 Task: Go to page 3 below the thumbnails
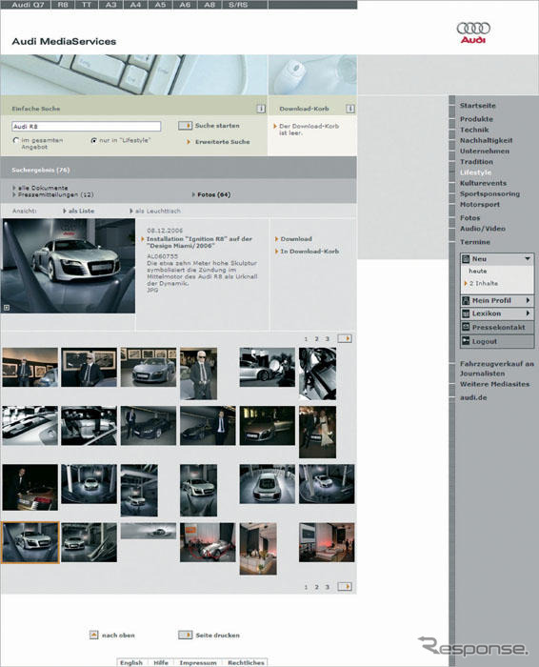327,587
